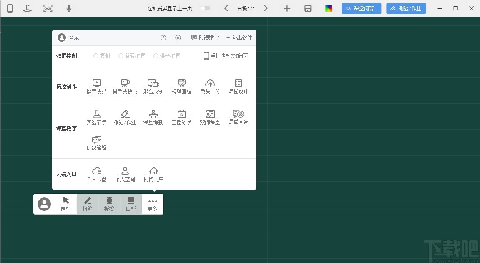Expand whiteboard pages with the right arrow
Viewport: 480px width, 263px height.
pyautogui.click(x=266, y=8)
